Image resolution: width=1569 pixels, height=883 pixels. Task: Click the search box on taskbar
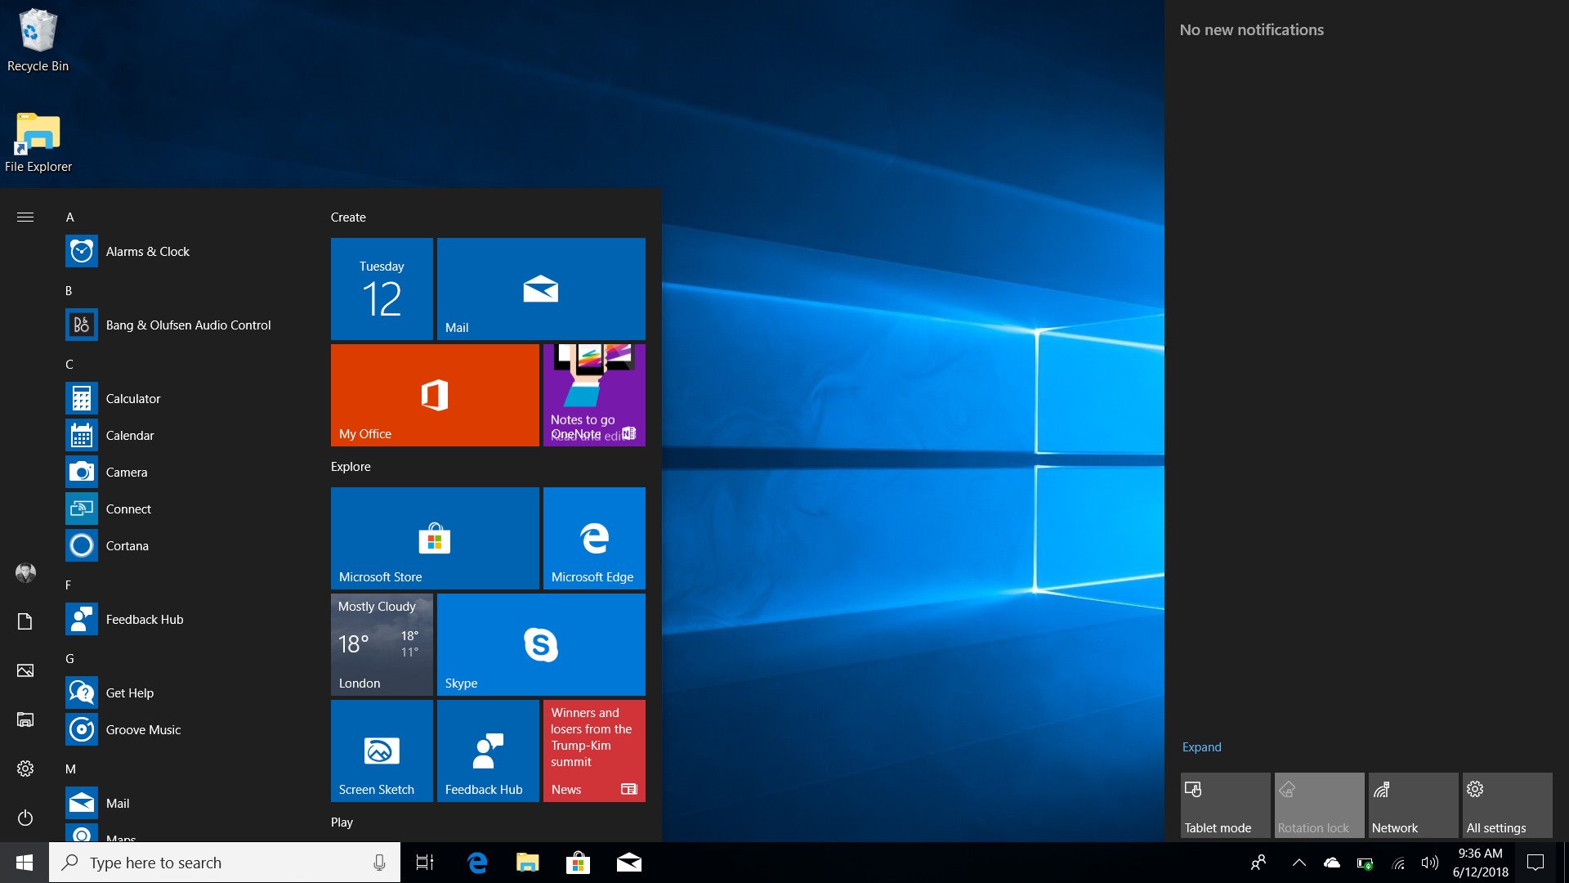[x=225, y=863]
